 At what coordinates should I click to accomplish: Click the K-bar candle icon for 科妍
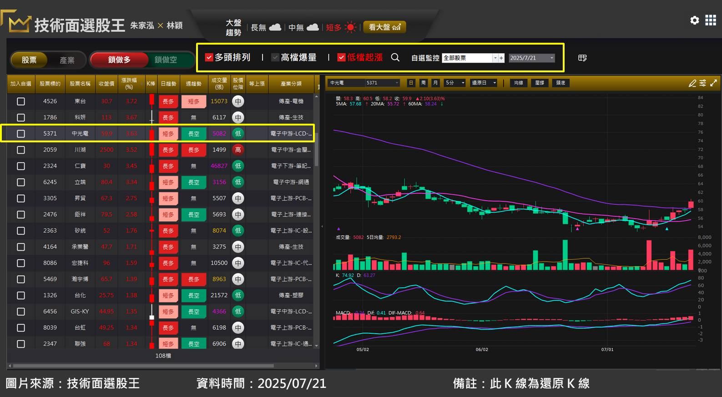tap(151, 117)
